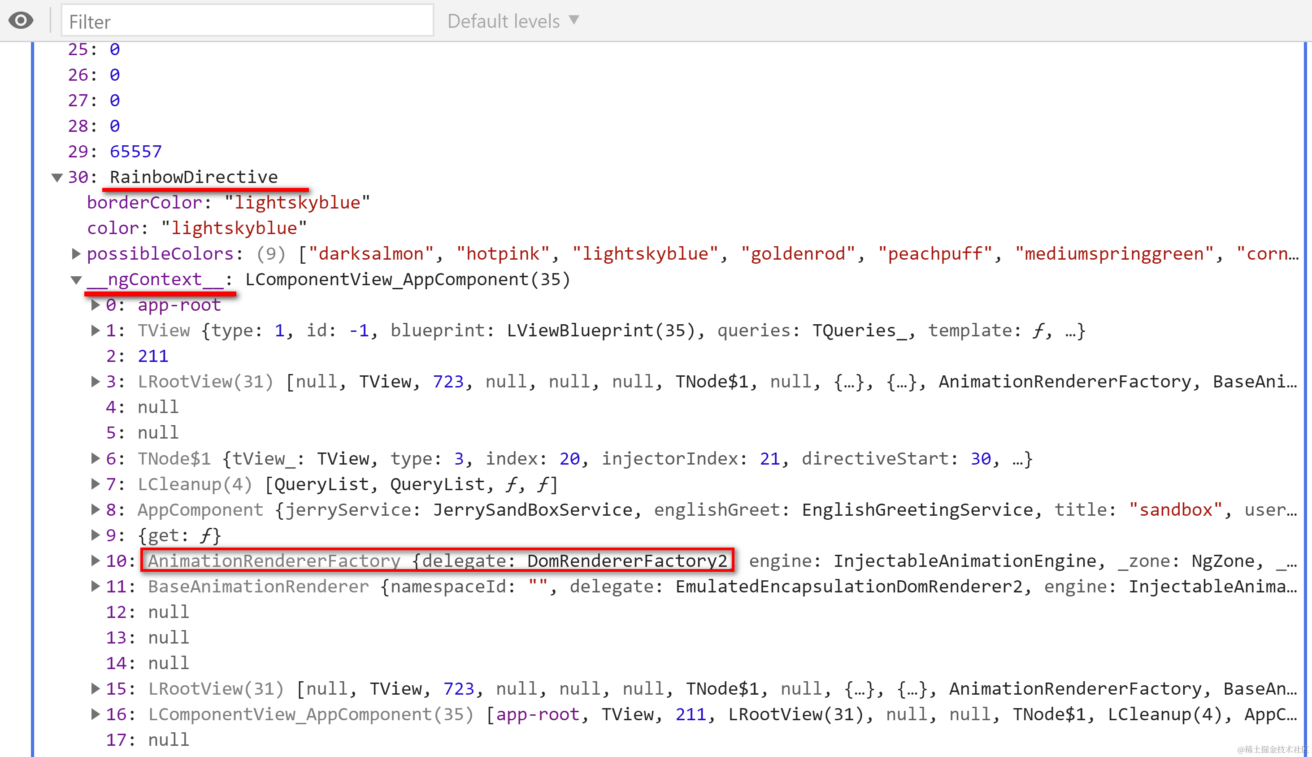Collapse entry 30 RainbowDirective

tap(57, 178)
